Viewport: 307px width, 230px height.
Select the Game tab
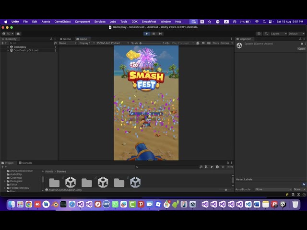click(82, 39)
